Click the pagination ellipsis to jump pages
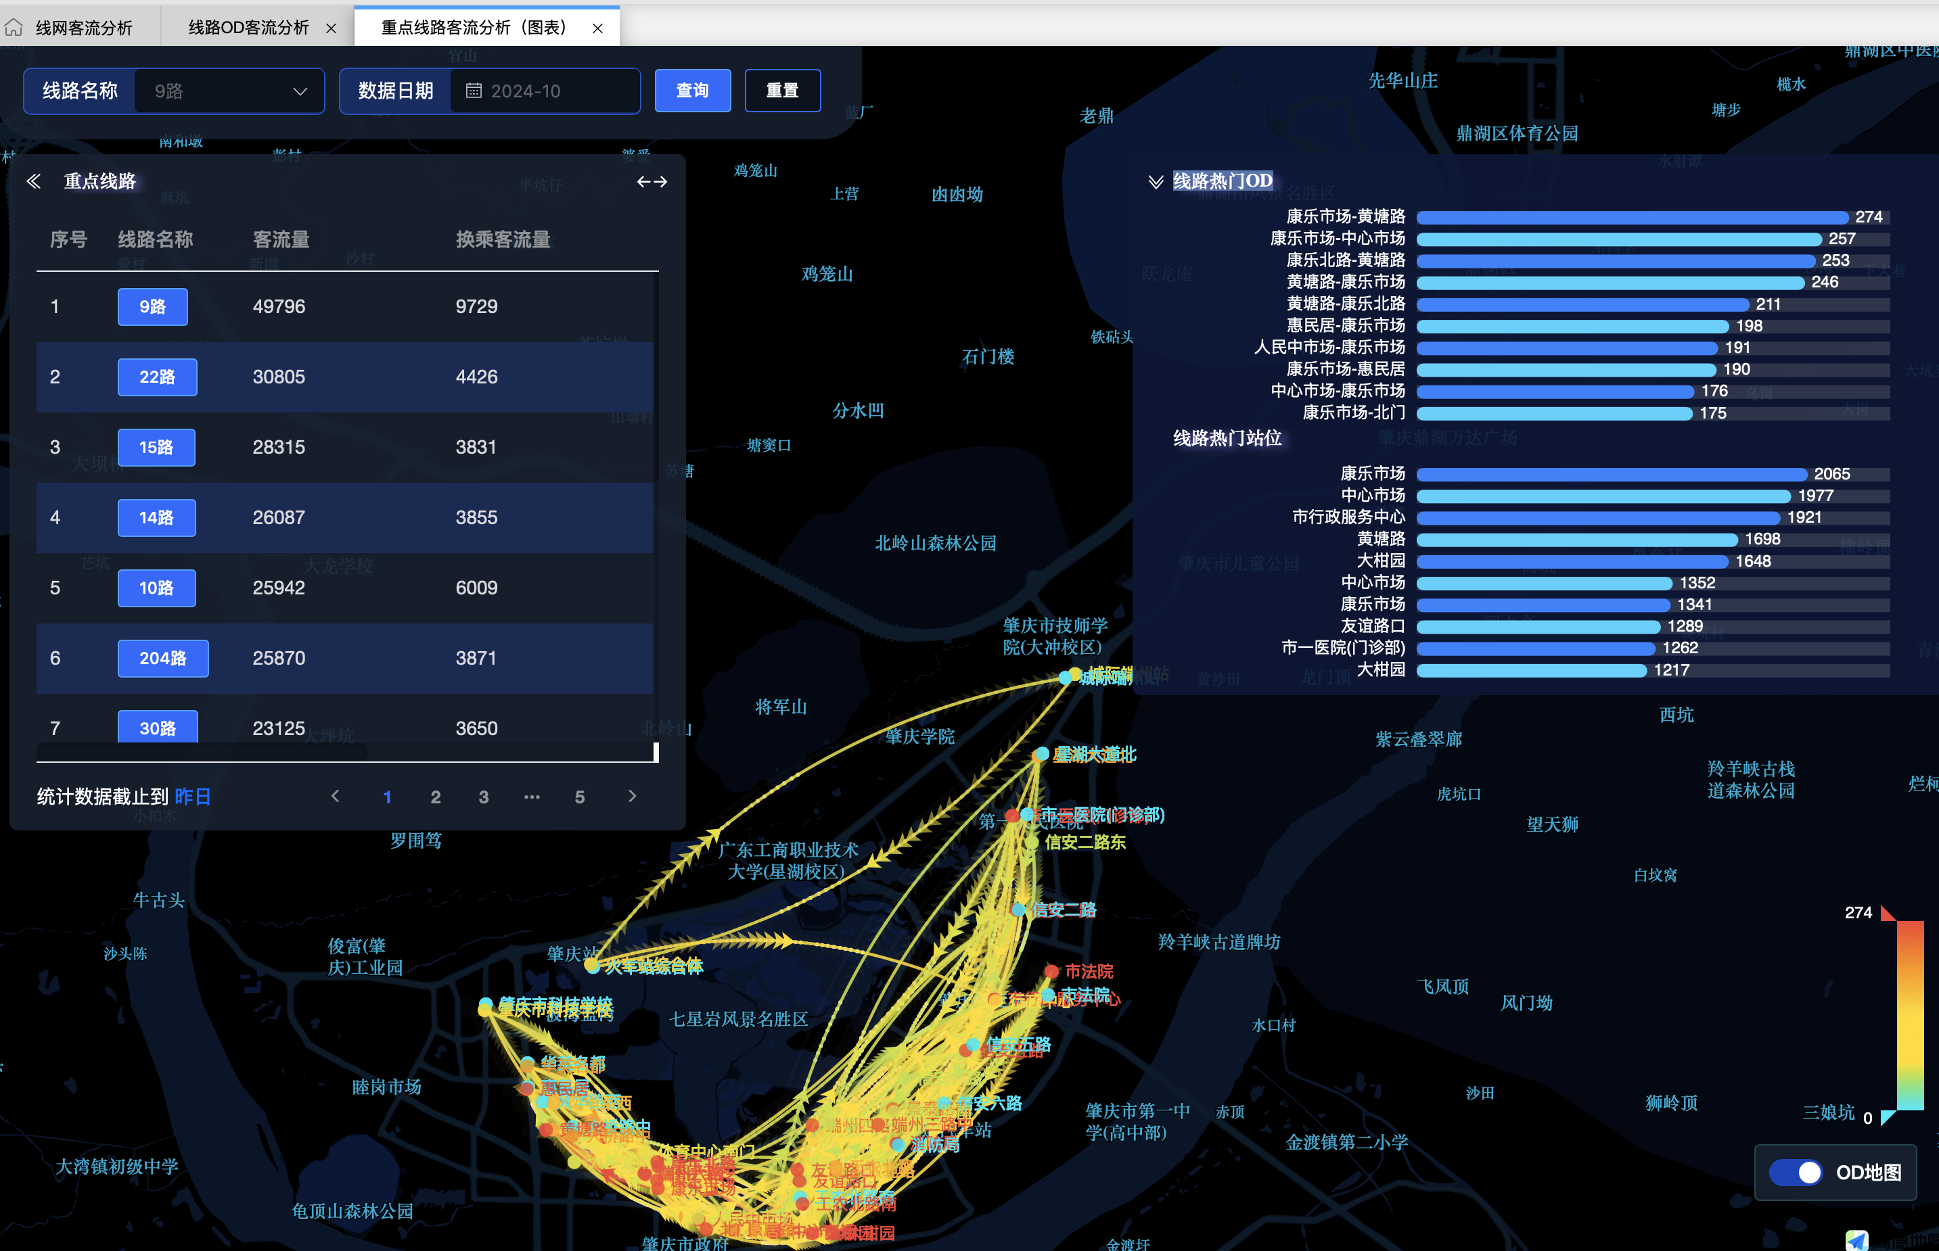 coord(532,797)
